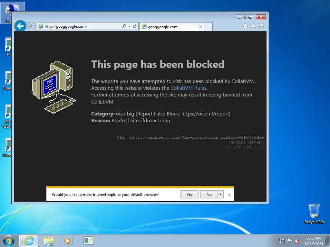Open the clock showing 3:43 AM
Viewport: 330px width, 247px height.
pyautogui.click(x=314, y=241)
